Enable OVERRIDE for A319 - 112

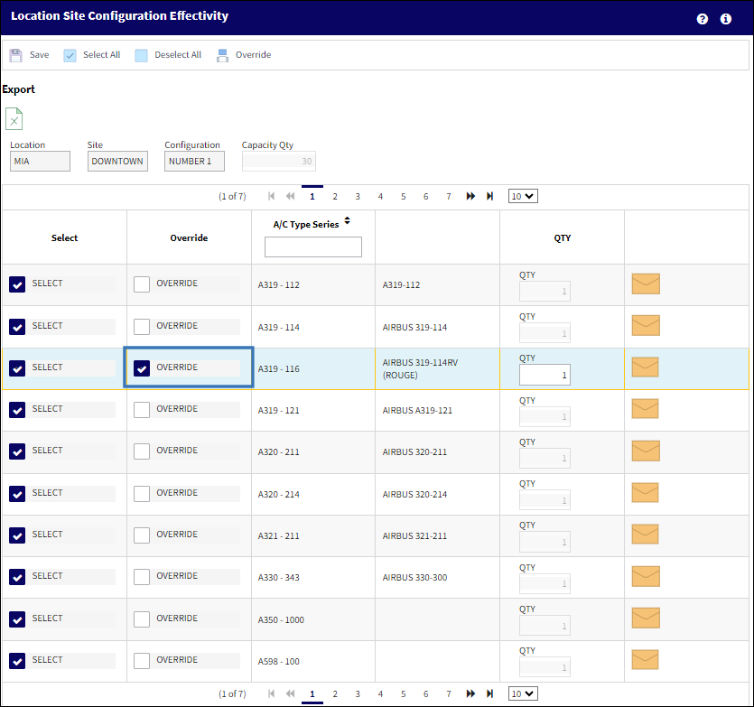[142, 284]
